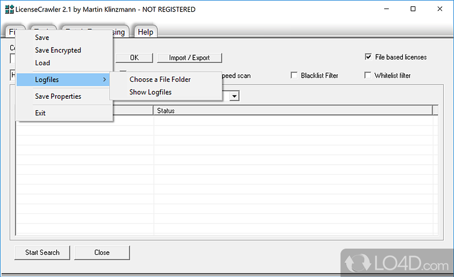Choose Exit from the File menu
The image size is (454, 277).
(x=40, y=113)
